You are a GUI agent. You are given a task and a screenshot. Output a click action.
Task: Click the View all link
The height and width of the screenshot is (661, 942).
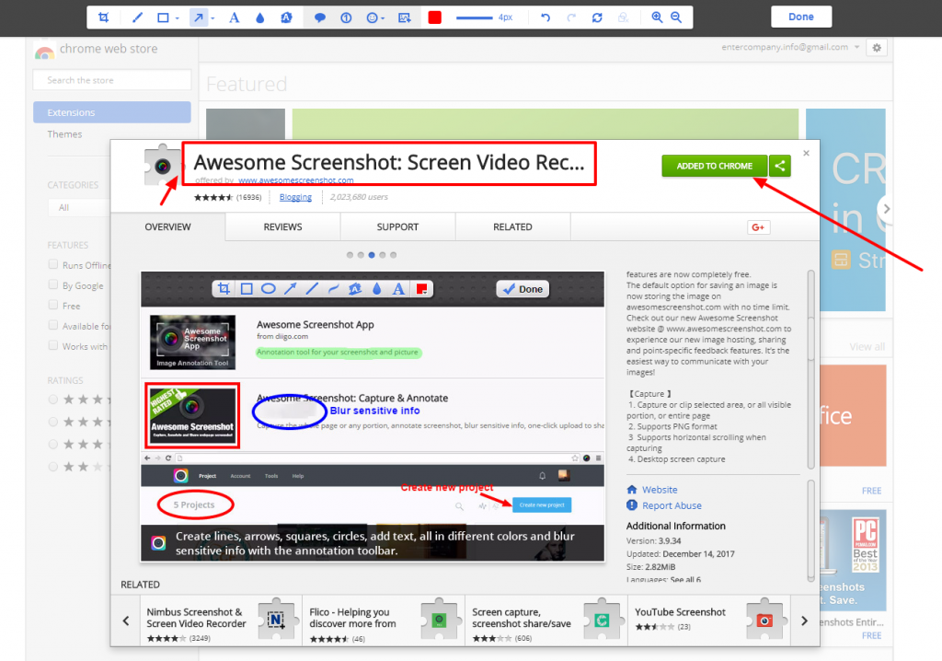coord(867,346)
